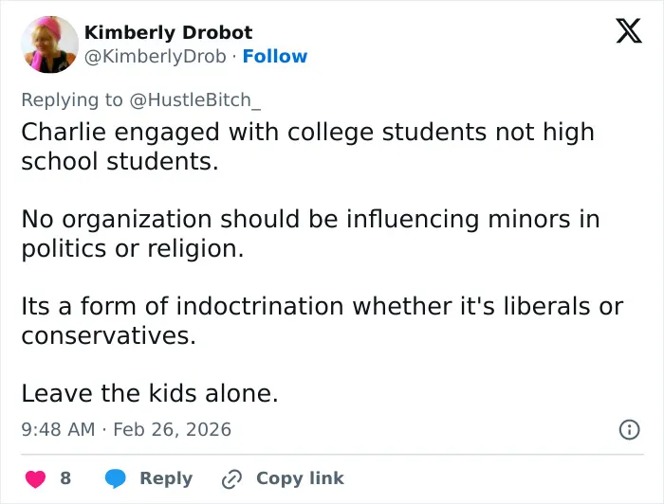Open the Kimberly Drobot display name

[x=168, y=32]
